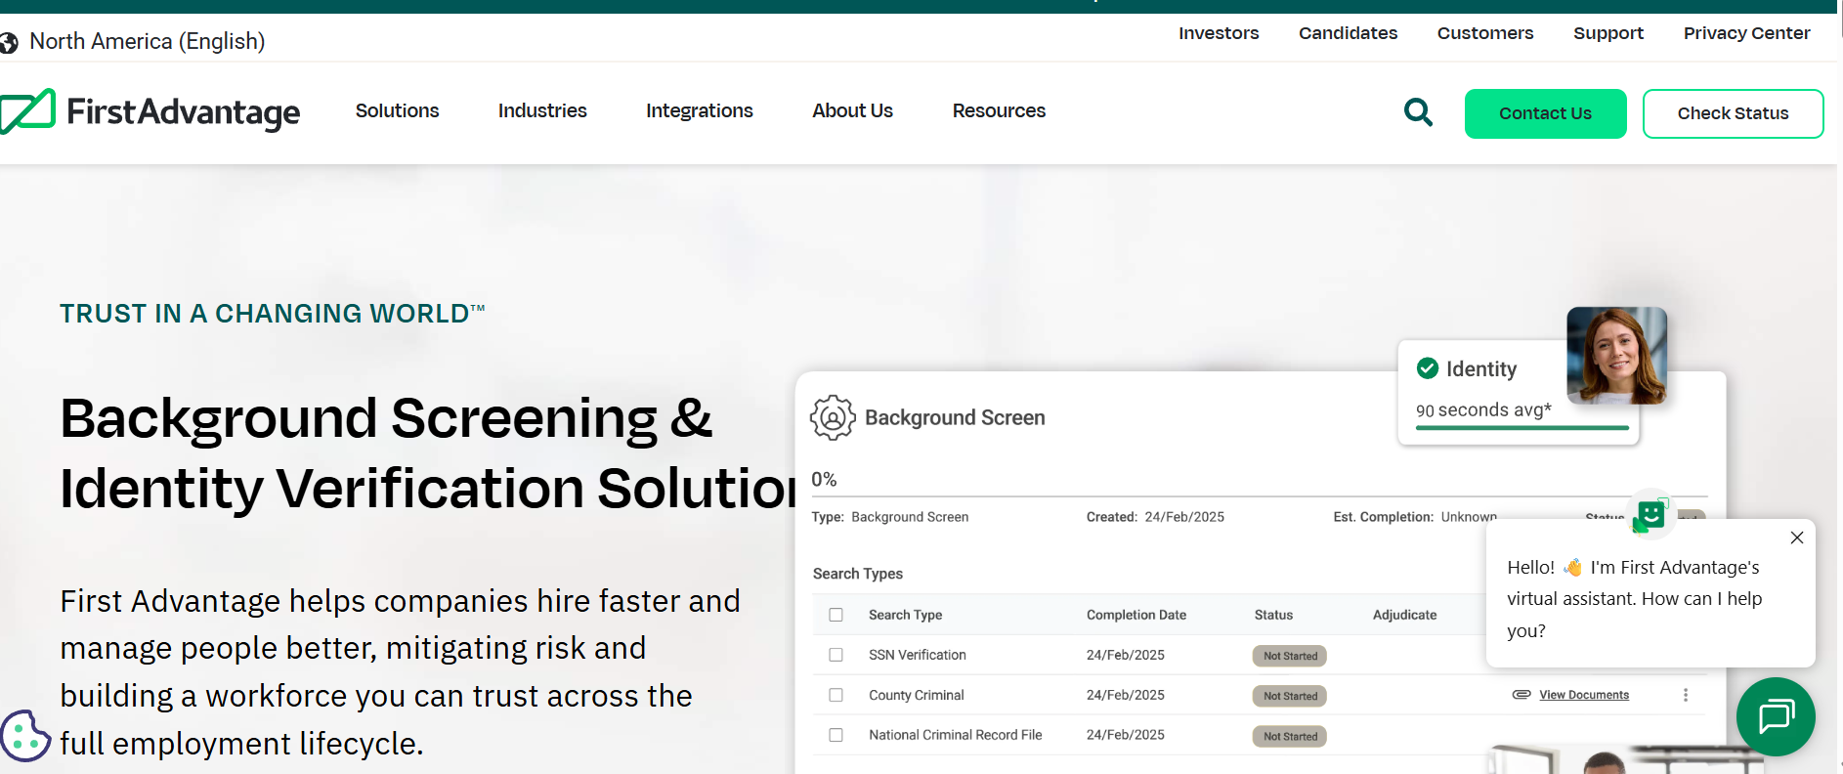Click the Background Screen gear icon
This screenshot has height=774, width=1843.
pos(833,417)
